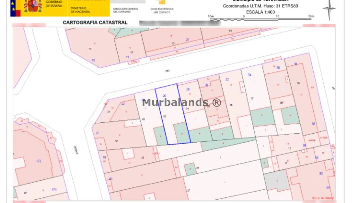Click the ESCALA 1:400 text
This screenshot has height=203, width=362.
pyautogui.click(x=260, y=12)
